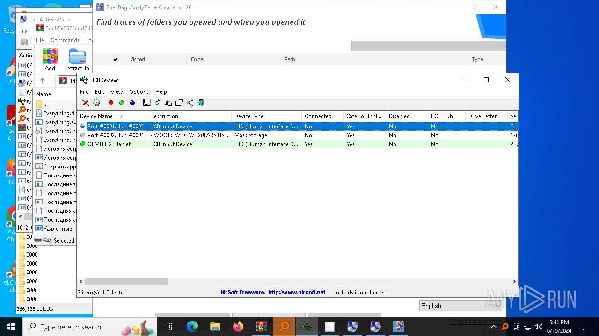This screenshot has height=336, width=599.
Task: Show hidden tray icons chevron
Action: tap(494, 327)
